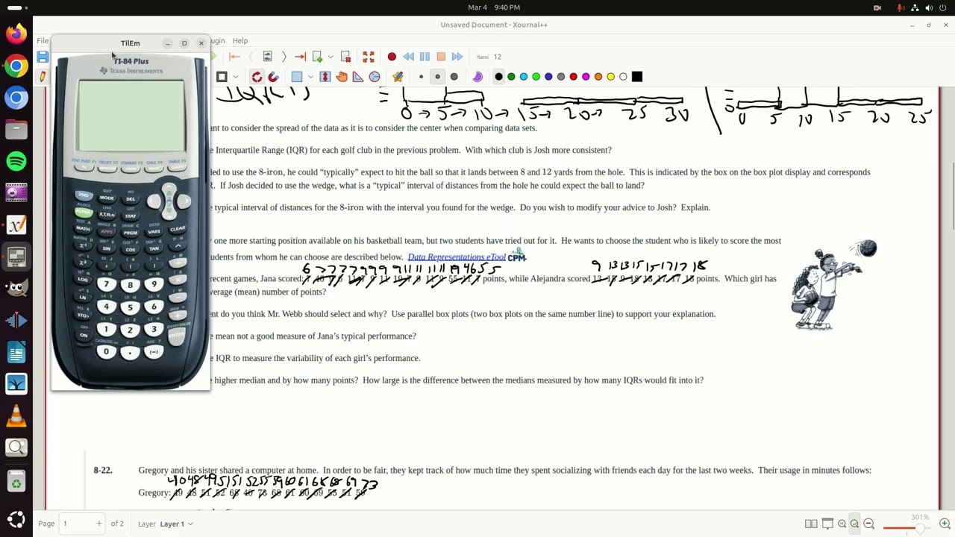955x537 pixels.
Task: Show applications grid in dock
Action: pyautogui.click(x=16, y=520)
